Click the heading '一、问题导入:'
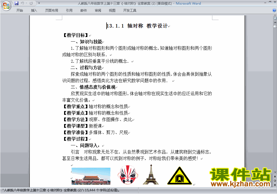The image size is (277, 194). (85, 145)
